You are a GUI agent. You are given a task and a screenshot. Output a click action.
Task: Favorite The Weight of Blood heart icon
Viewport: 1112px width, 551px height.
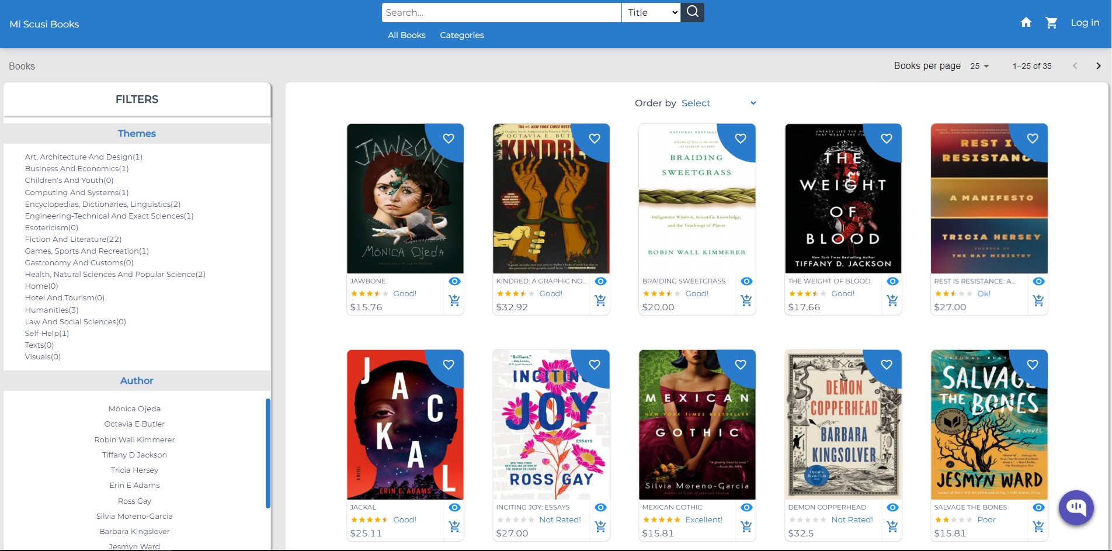887,138
